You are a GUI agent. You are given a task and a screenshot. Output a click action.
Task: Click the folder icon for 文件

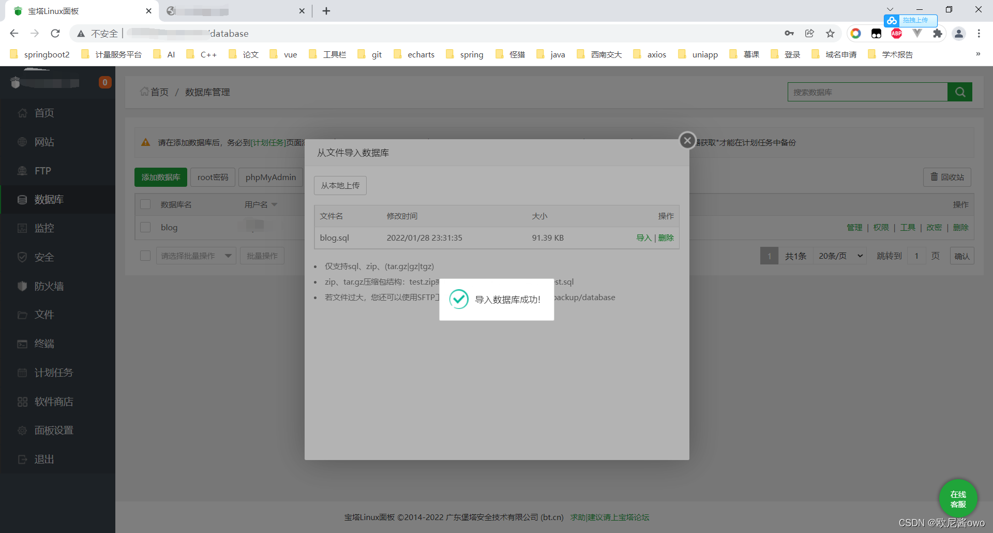22,315
